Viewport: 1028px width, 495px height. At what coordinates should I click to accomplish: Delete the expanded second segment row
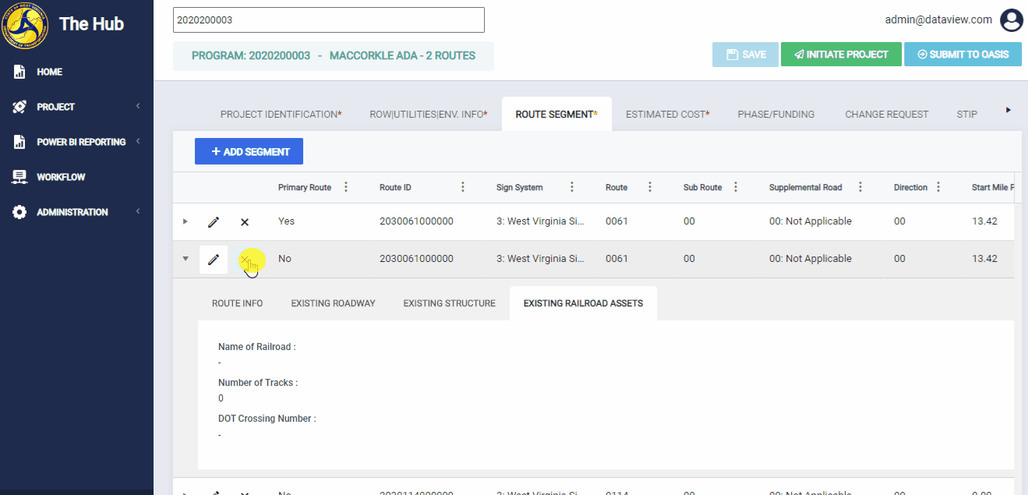pyautogui.click(x=245, y=260)
